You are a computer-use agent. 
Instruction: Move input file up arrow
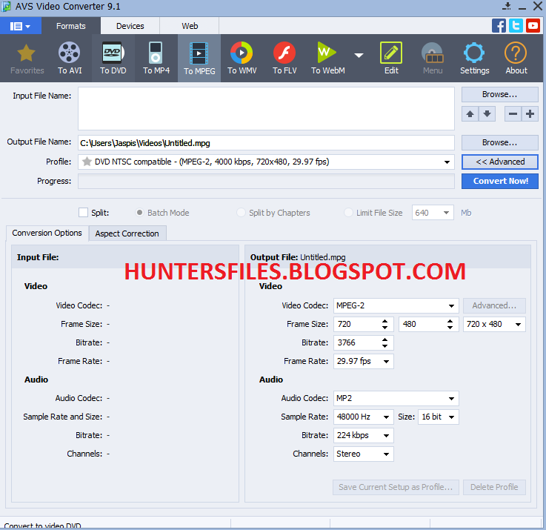470,114
